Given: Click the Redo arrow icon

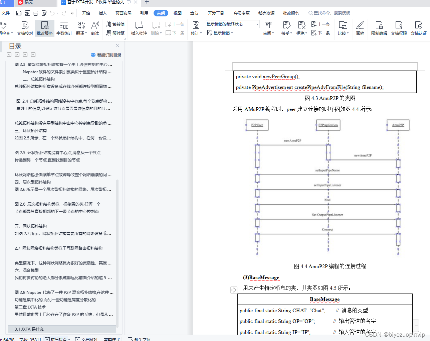Looking at the screenshot, I should pyautogui.click(x=64, y=13).
